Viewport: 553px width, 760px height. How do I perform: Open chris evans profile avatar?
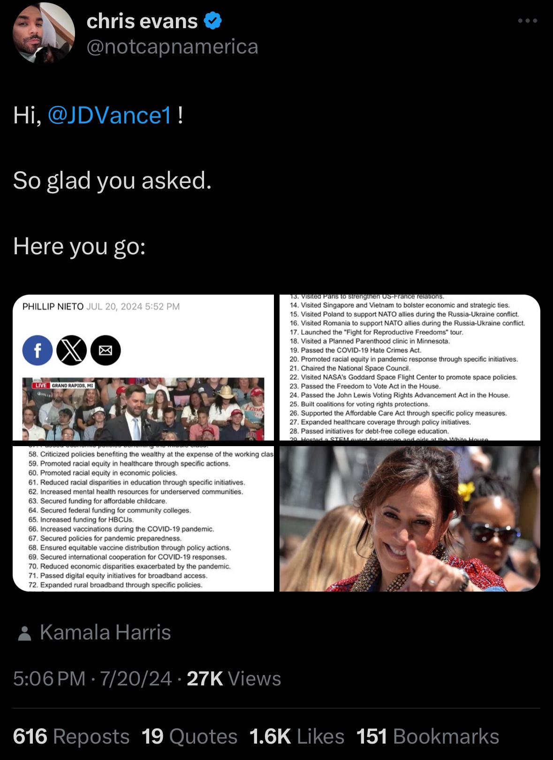coord(44,32)
